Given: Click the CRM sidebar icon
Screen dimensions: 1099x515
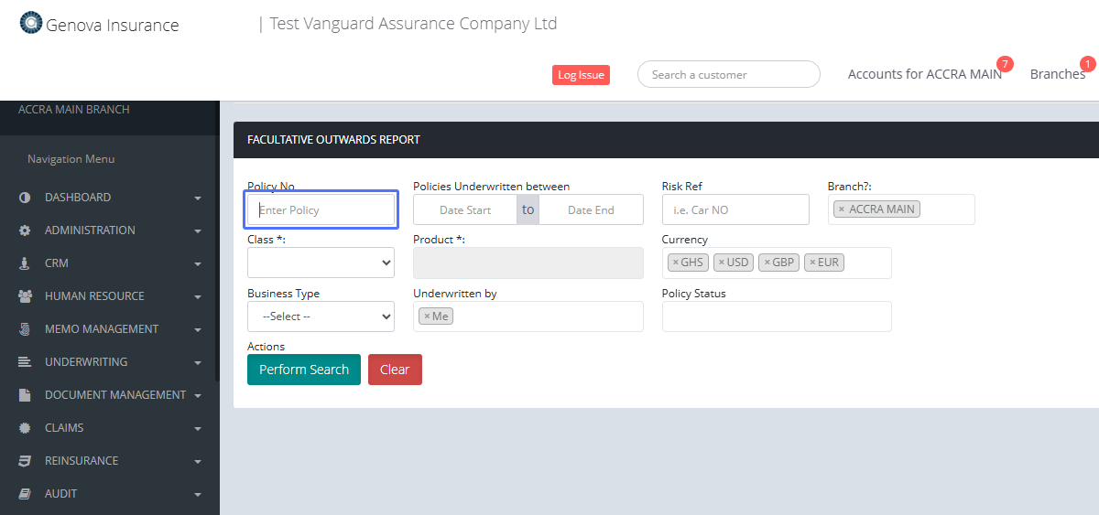Looking at the screenshot, I should point(25,263).
